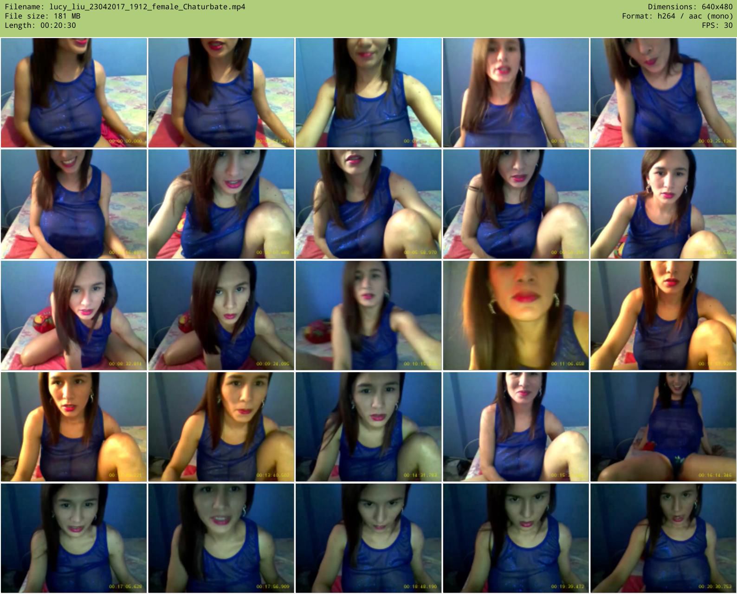737x594 pixels.
Task: Open the frame at timestamp 00:00:51.281
Action: coord(221,93)
